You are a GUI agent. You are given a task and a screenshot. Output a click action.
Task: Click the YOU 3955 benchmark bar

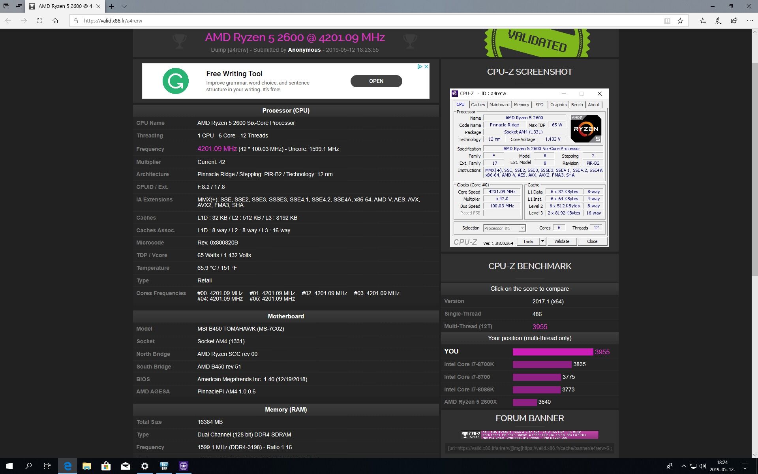553,352
